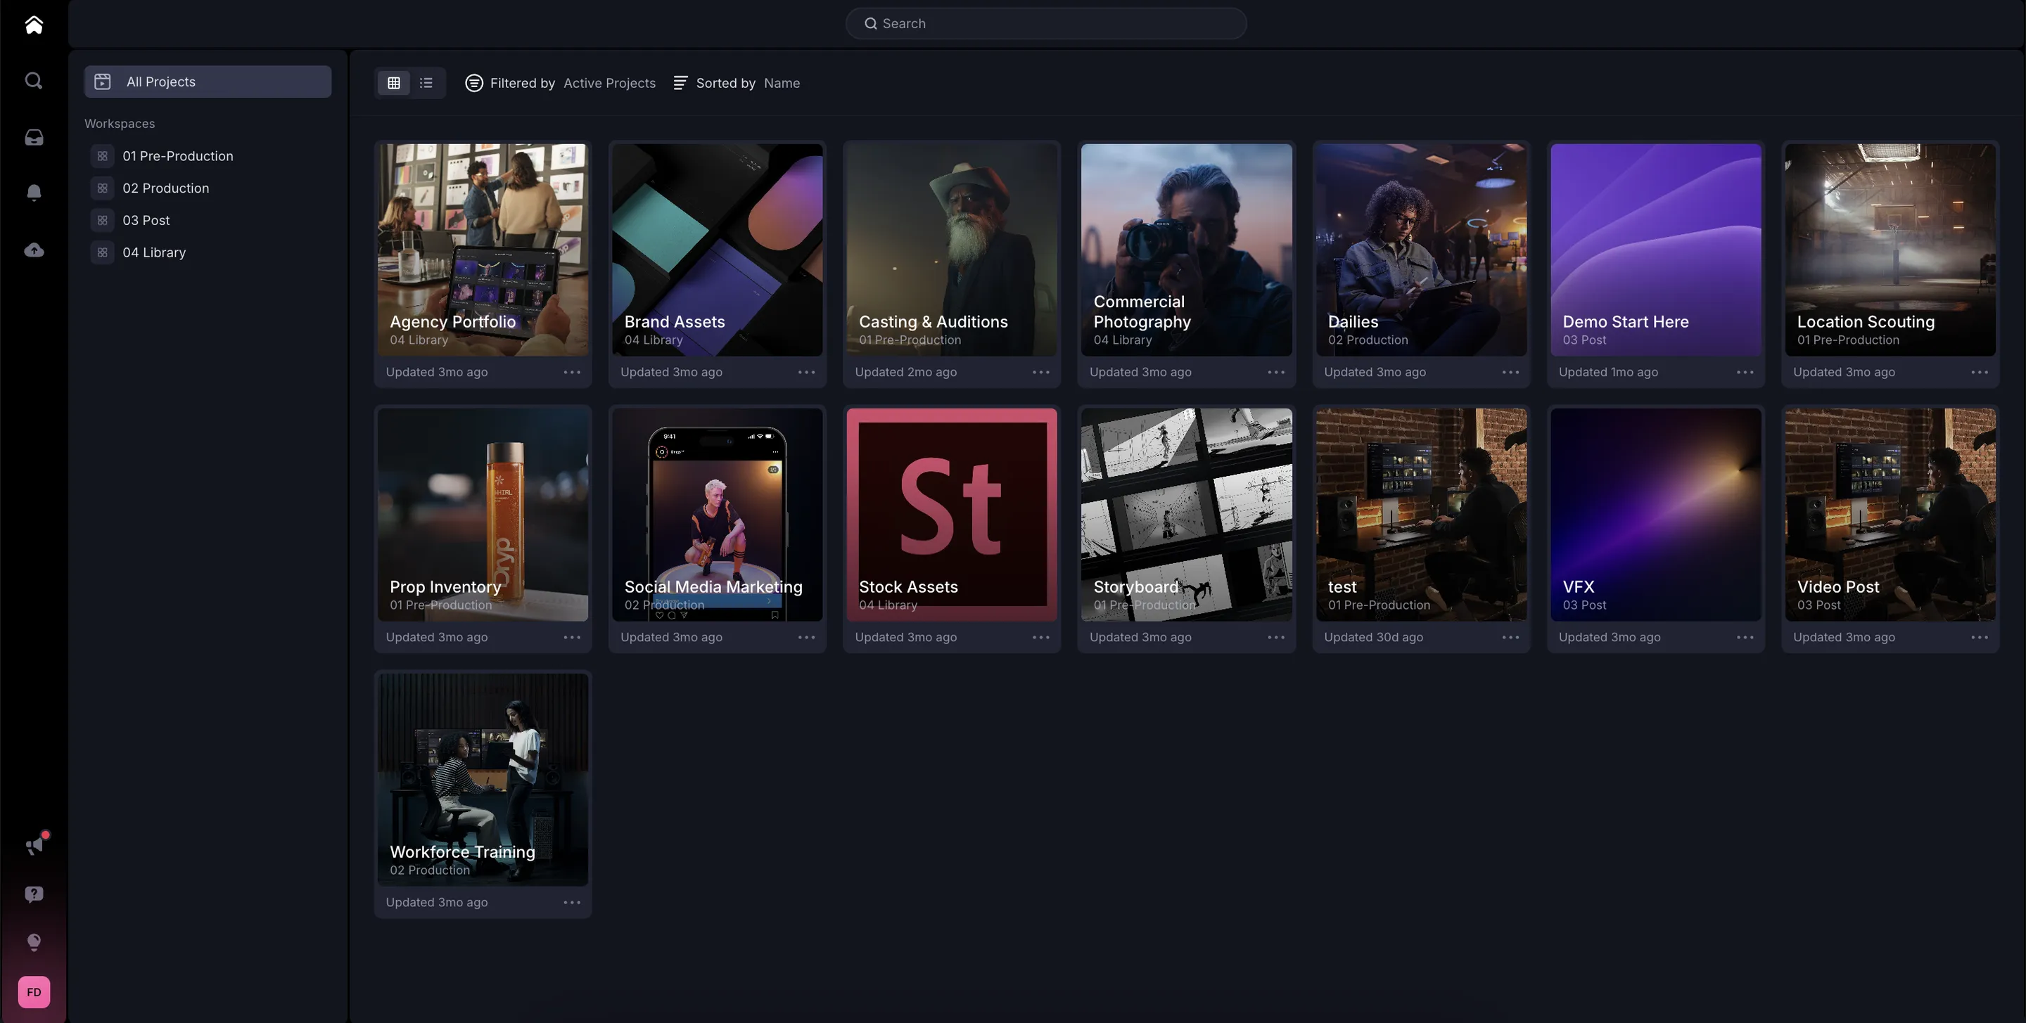2026x1023 pixels.
Task: Click the FD user avatar
Action: click(34, 991)
